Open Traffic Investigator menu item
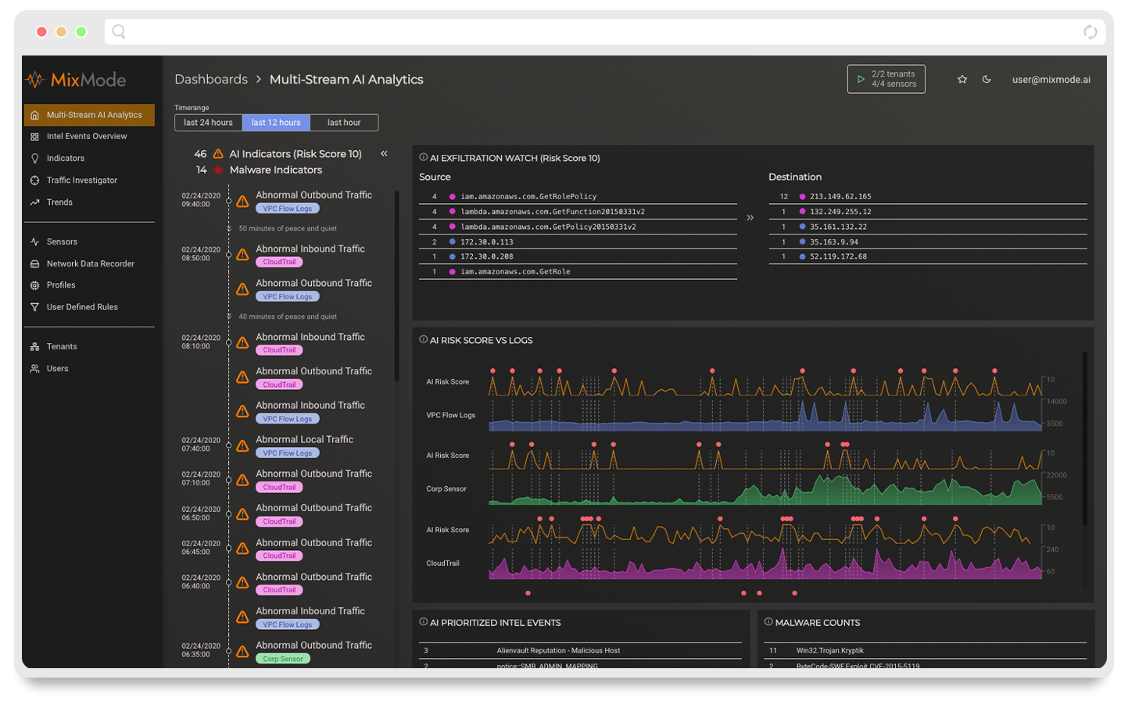The image size is (1121, 701). pyautogui.click(x=89, y=181)
